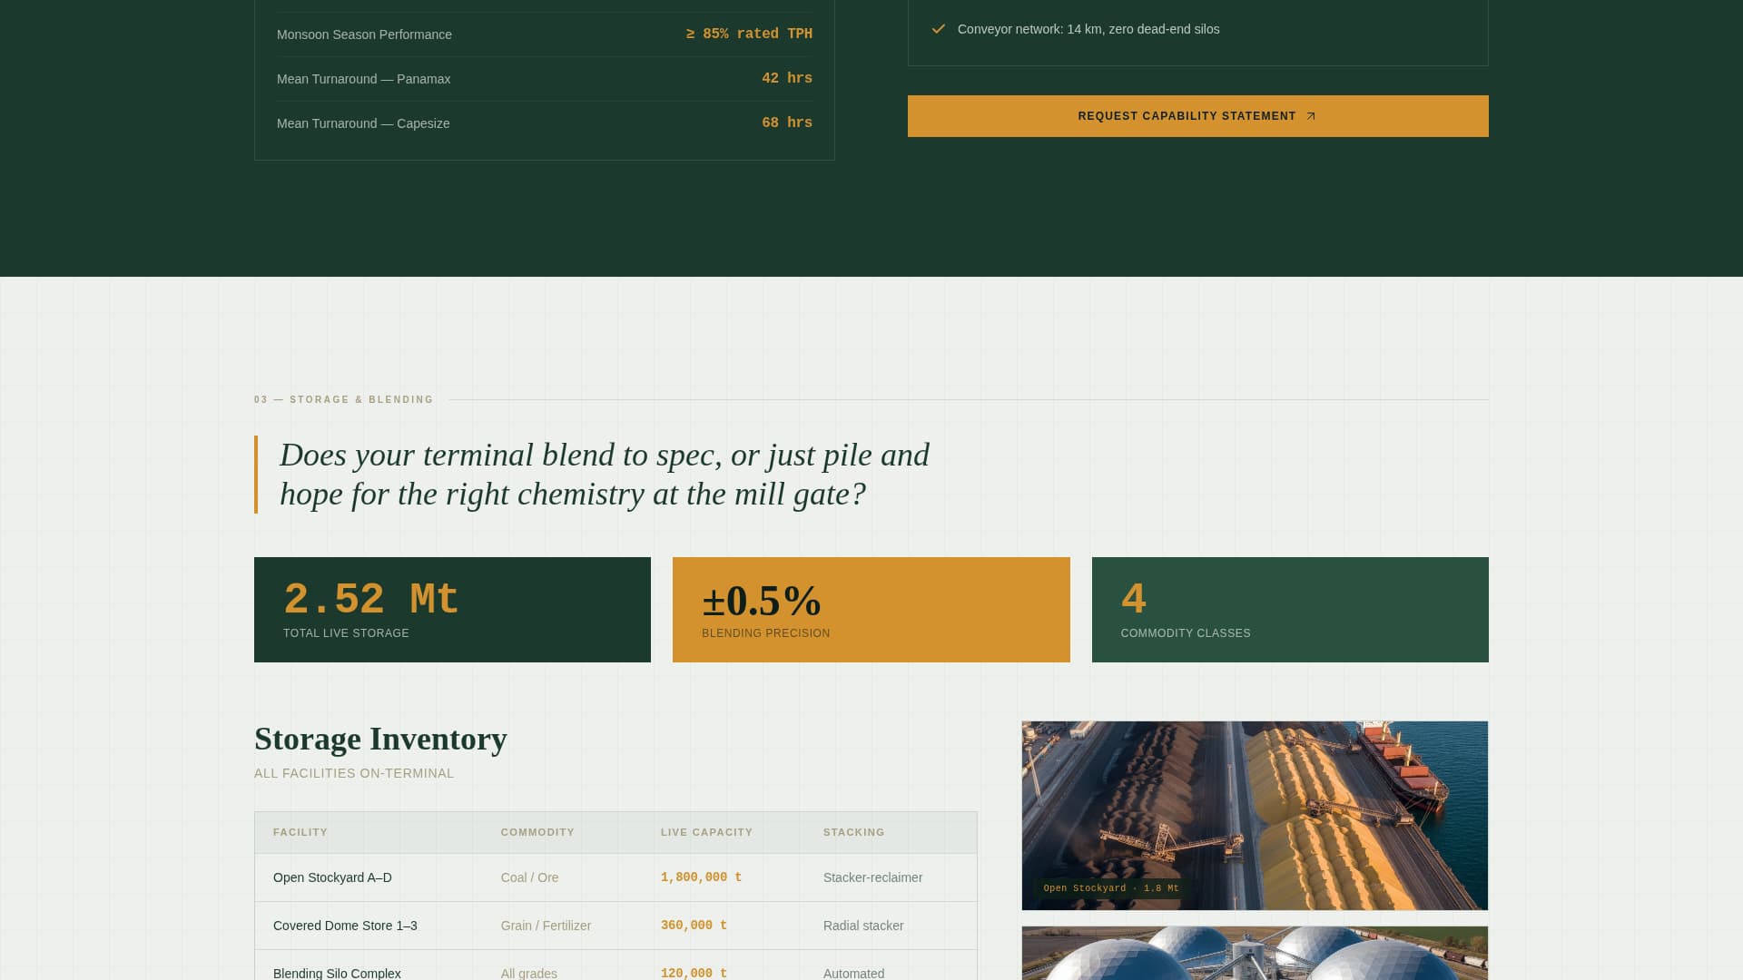Screen dimensions: 1743x980
Task: Click the 2.52 Mt total live storage card
Action: [x=452, y=609]
